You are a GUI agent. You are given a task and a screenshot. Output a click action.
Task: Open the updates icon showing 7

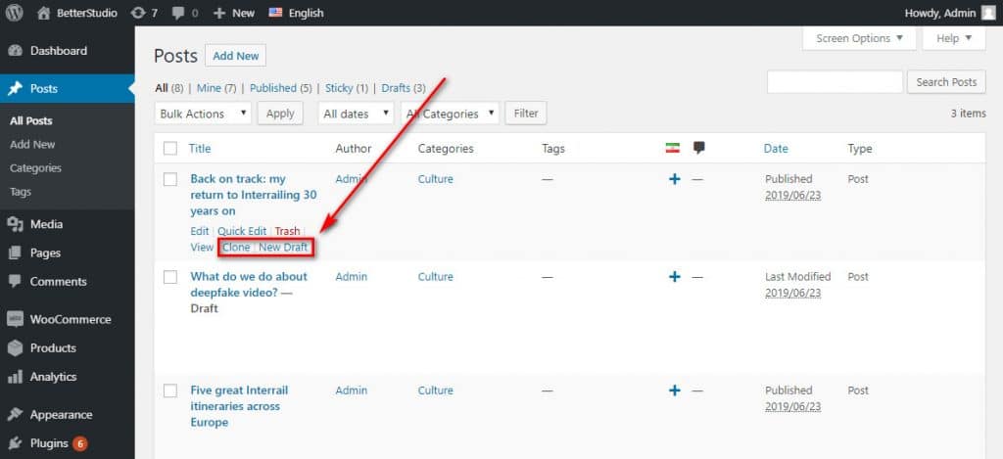(137, 13)
